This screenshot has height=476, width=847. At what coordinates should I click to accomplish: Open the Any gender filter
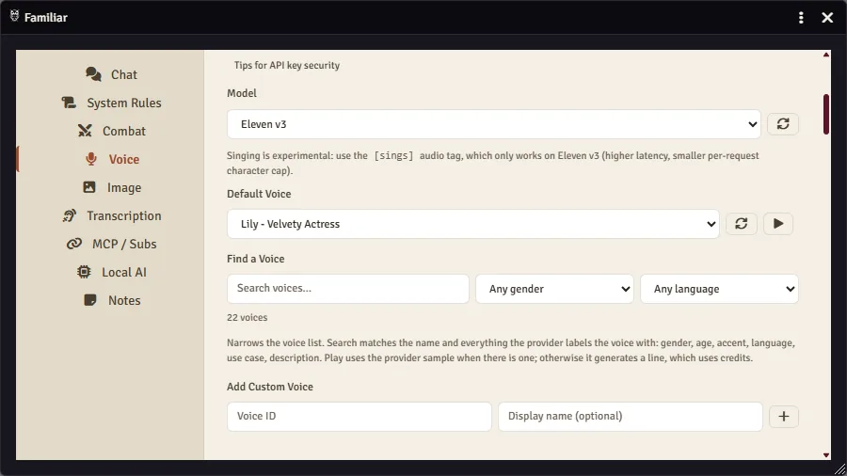tap(554, 289)
